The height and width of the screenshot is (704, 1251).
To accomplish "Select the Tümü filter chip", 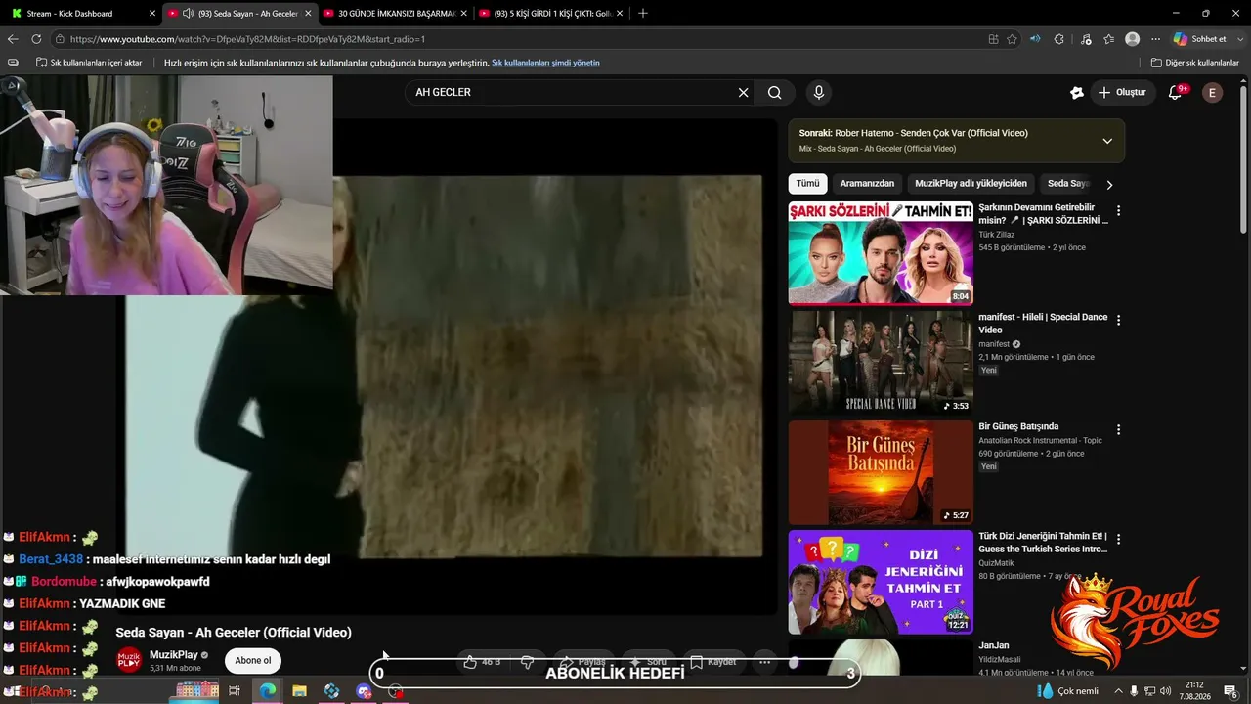I will (x=807, y=184).
